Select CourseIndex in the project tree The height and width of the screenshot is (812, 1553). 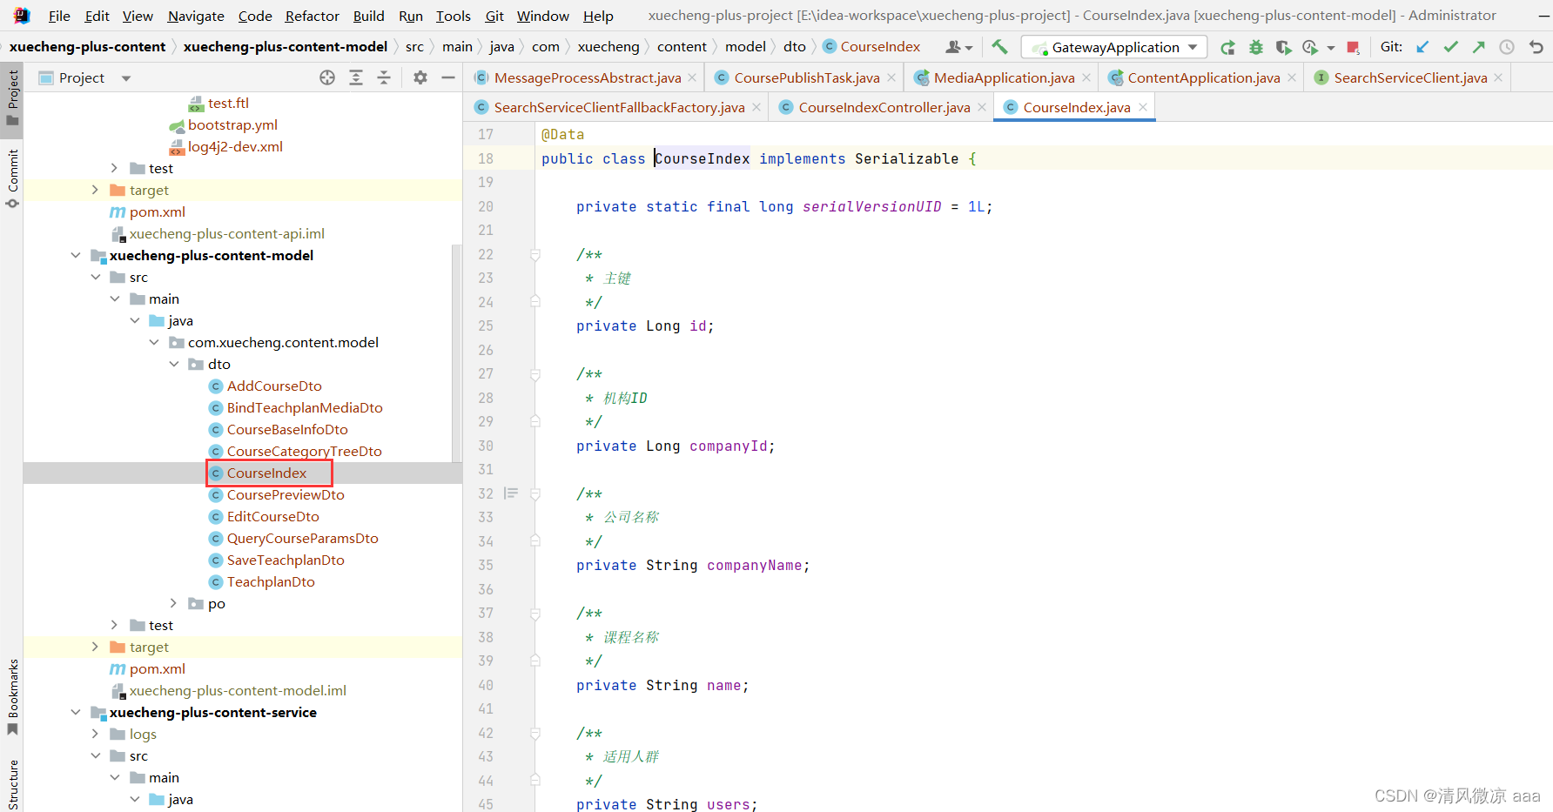(266, 473)
